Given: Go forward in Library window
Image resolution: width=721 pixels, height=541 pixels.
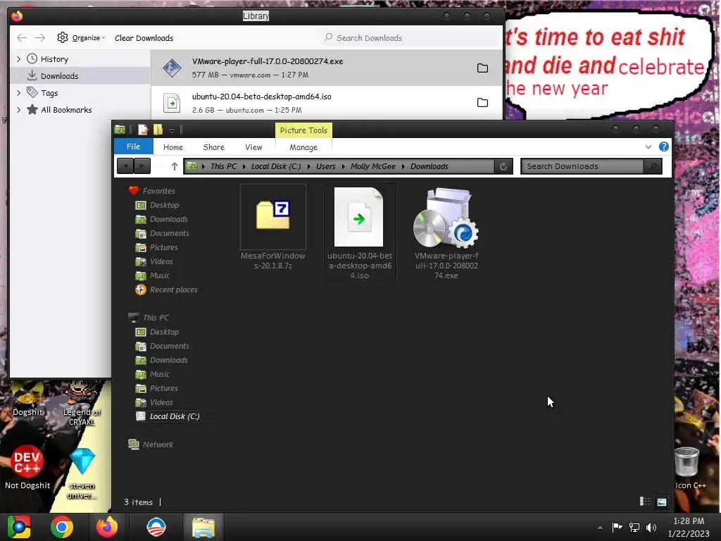Looking at the screenshot, I should pyautogui.click(x=40, y=38).
